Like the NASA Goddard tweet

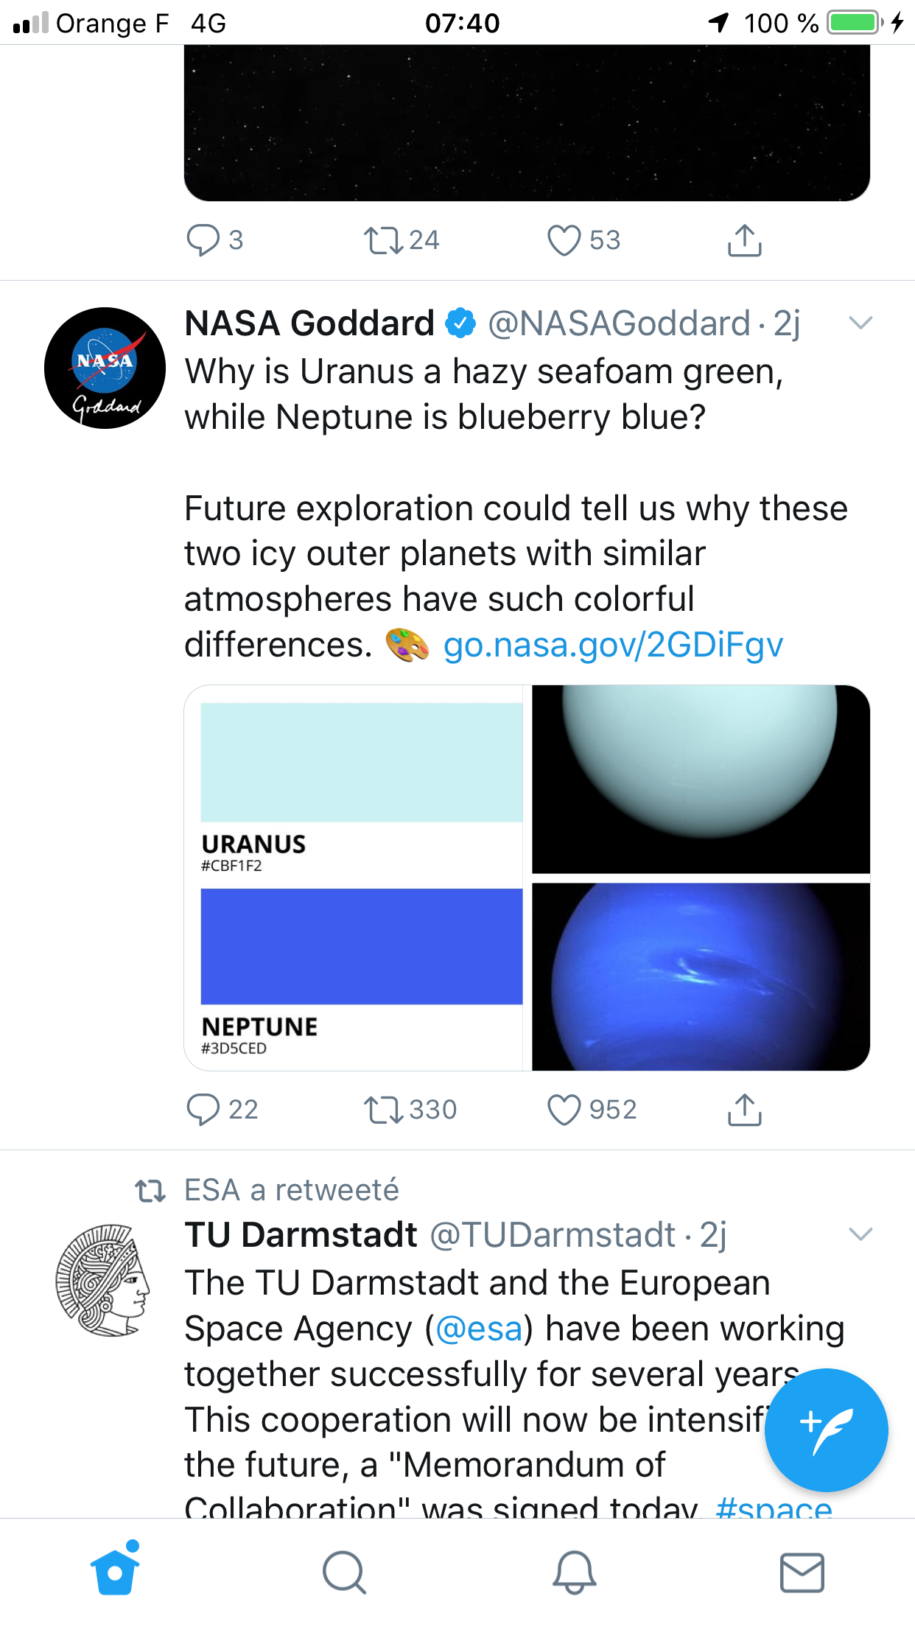click(x=564, y=1110)
